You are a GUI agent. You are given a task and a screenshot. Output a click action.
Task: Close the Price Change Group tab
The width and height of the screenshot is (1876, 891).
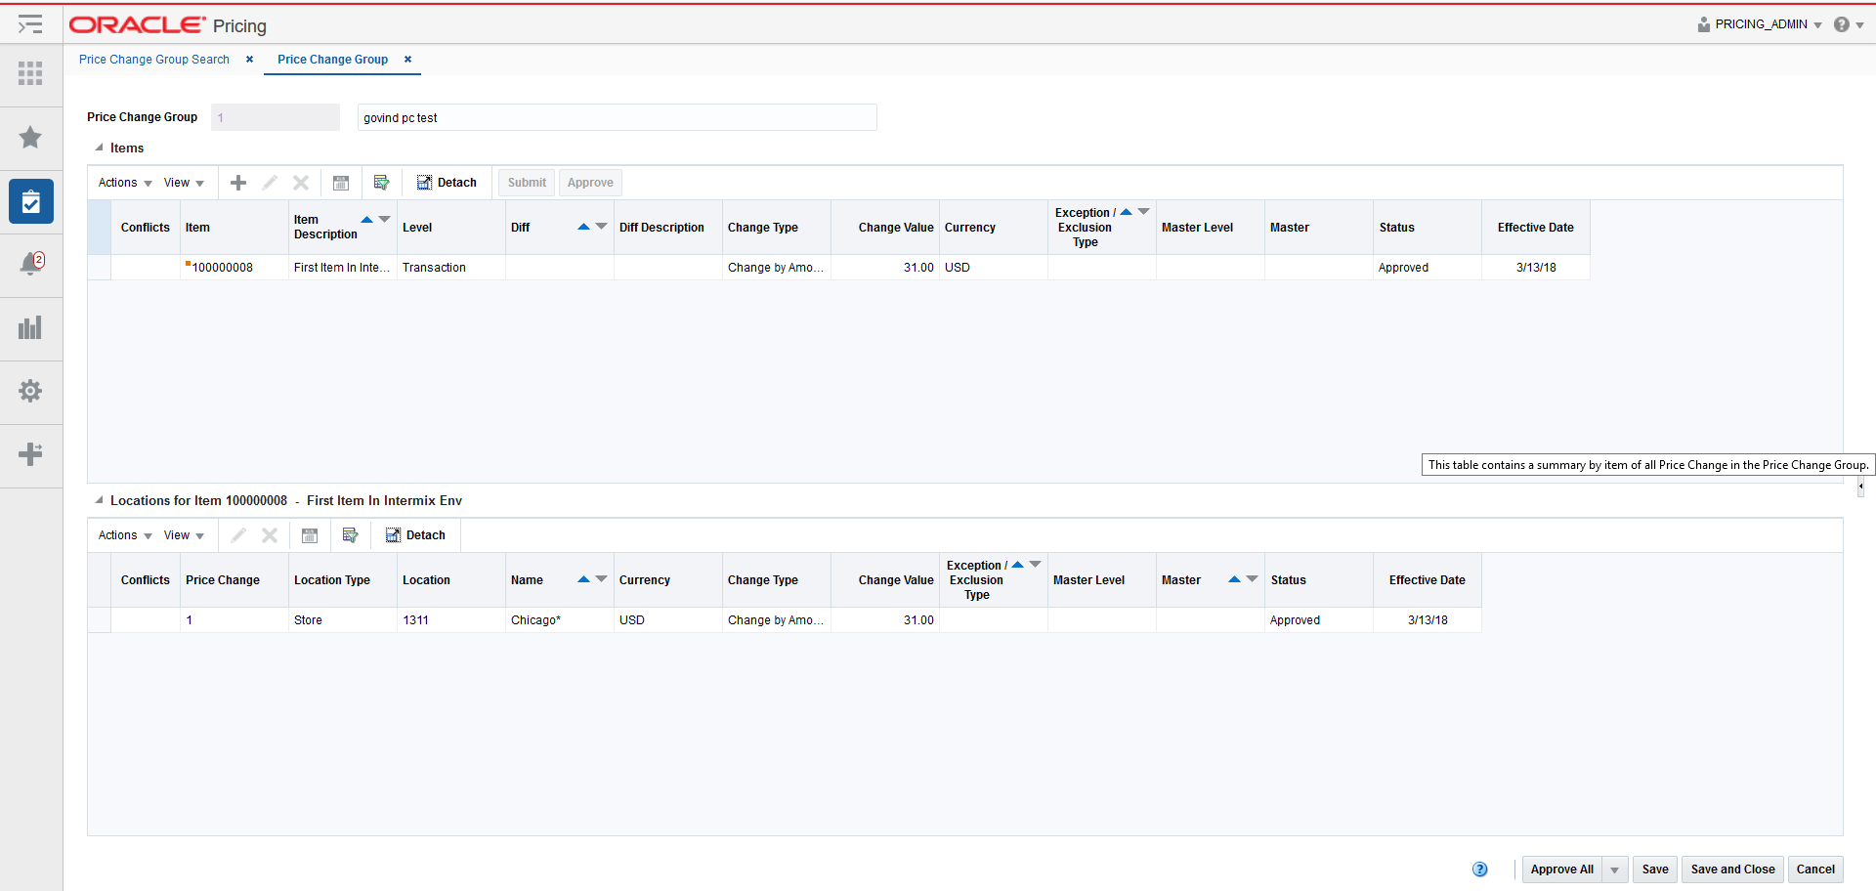(407, 60)
